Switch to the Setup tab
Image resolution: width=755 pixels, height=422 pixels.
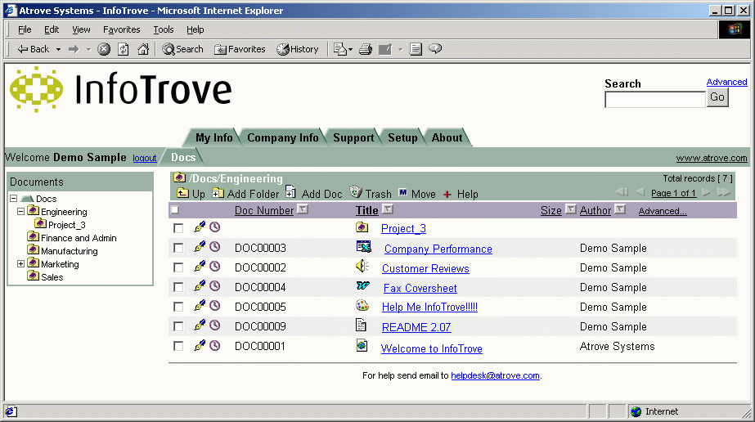[x=402, y=137]
